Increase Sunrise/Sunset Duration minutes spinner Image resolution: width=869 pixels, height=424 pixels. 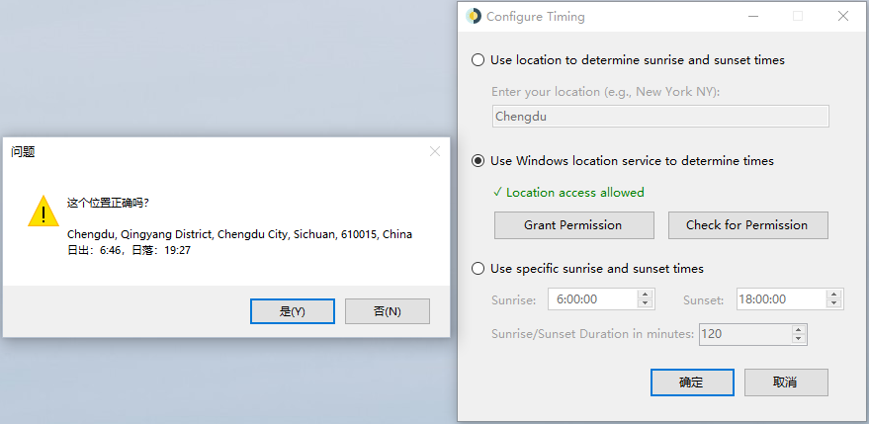(x=798, y=330)
